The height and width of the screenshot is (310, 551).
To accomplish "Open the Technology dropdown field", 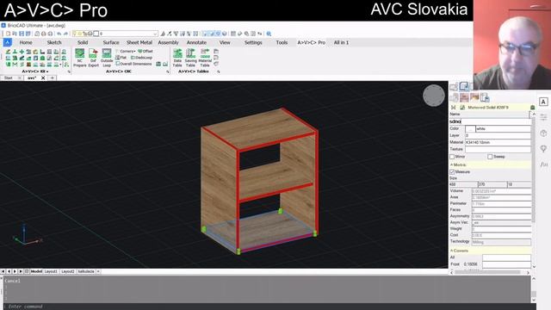I will click(501, 242).
